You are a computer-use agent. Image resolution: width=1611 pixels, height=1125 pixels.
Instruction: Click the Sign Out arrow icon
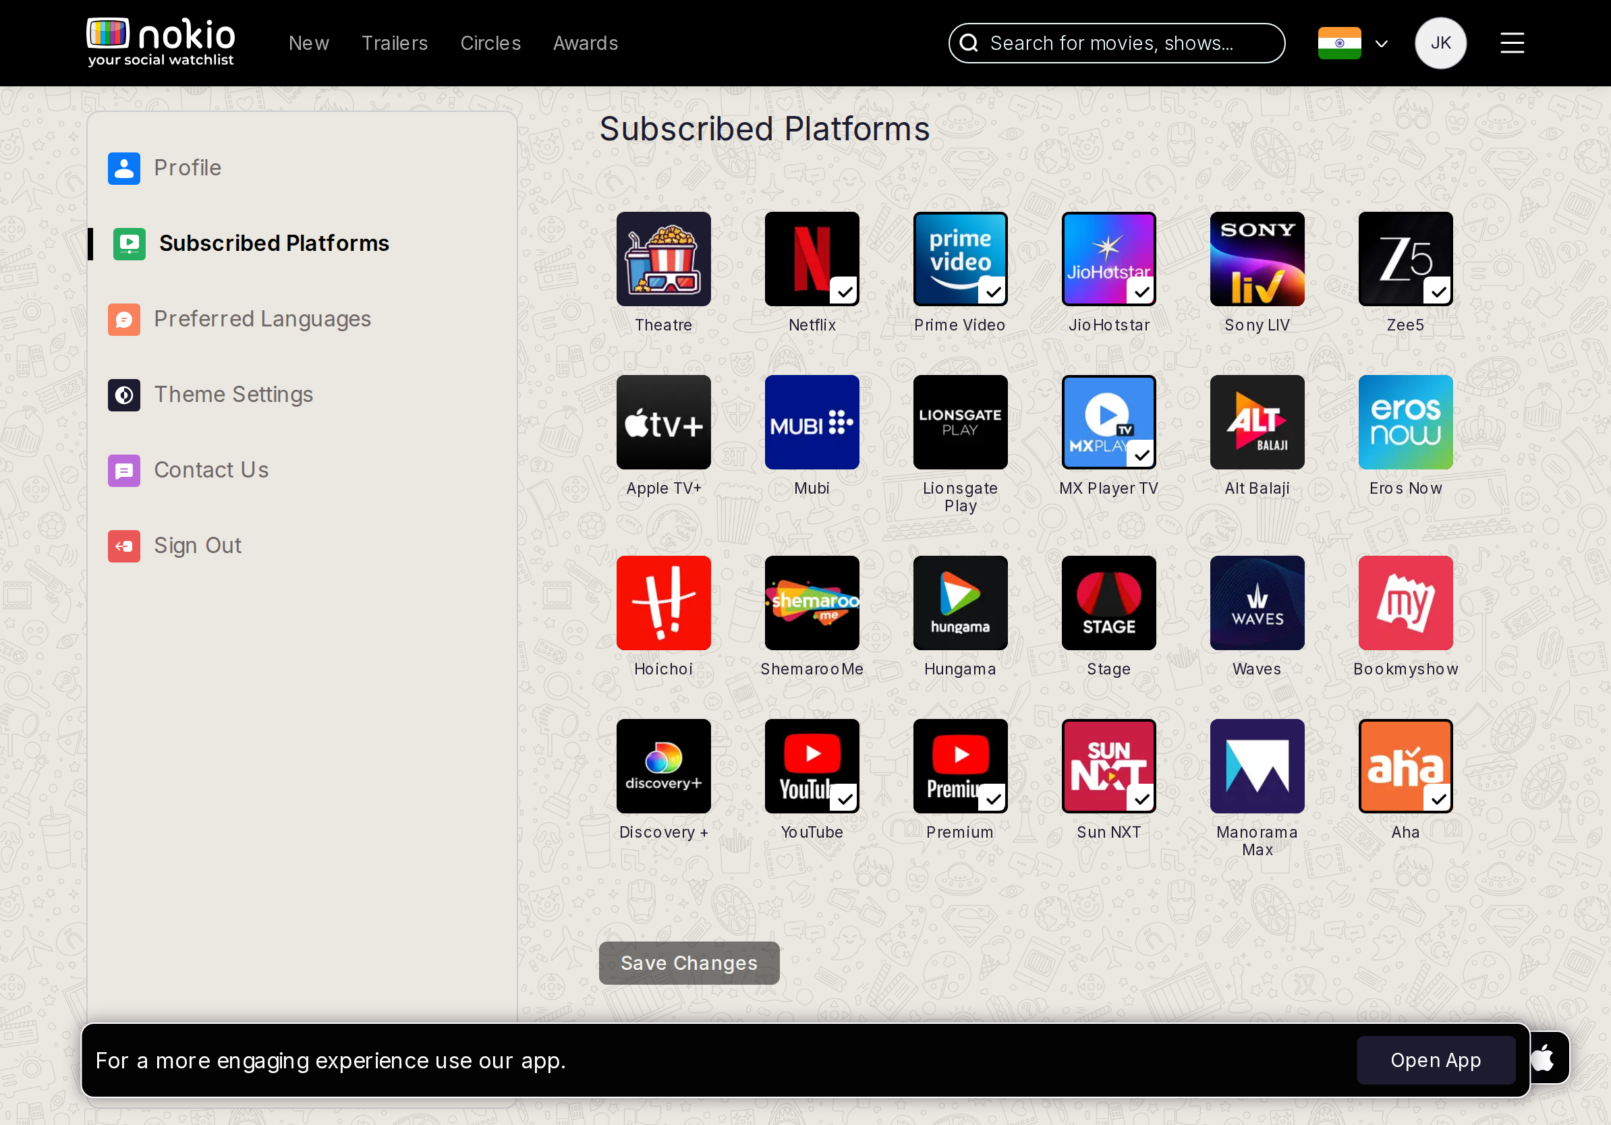pyautogui.click(x=124, y=546)
